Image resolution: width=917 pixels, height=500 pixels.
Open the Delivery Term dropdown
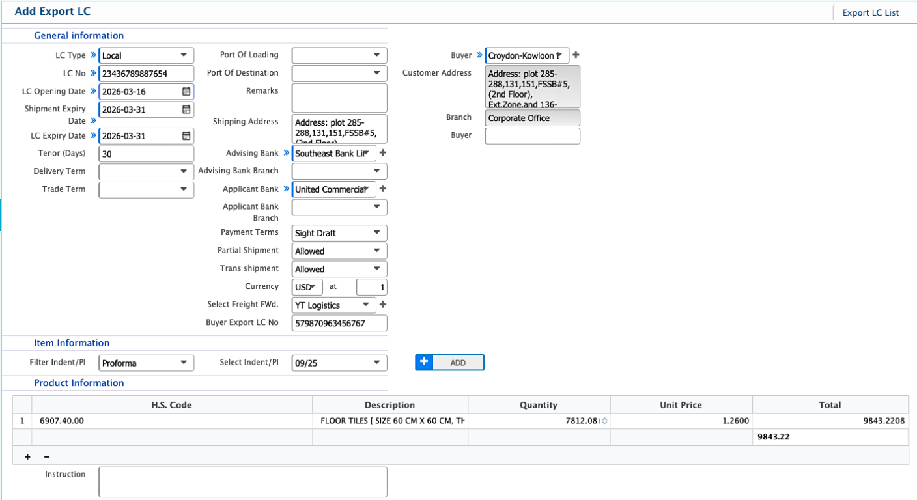[x=146, y=172]
